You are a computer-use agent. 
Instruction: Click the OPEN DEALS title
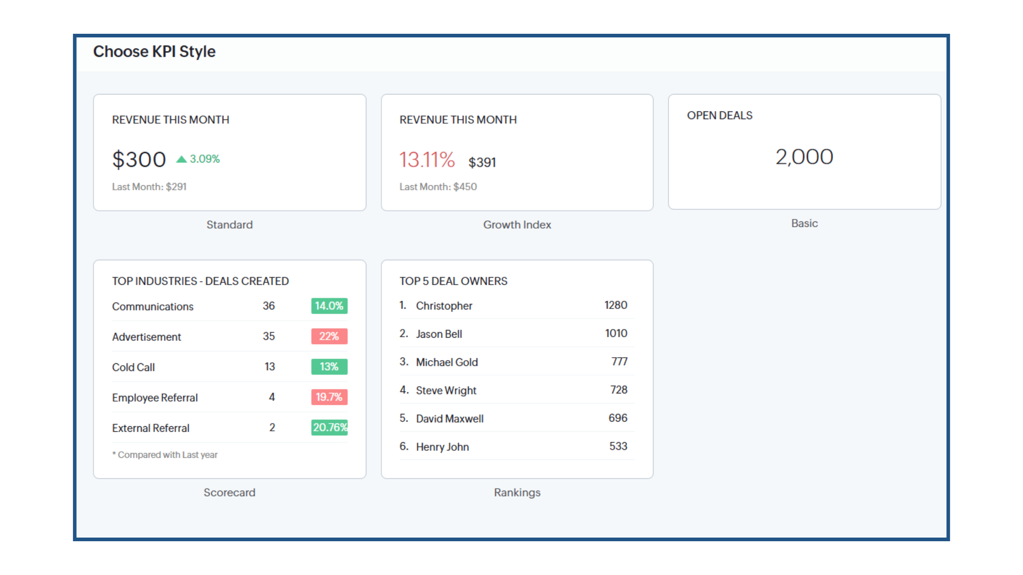pos(720,115)
